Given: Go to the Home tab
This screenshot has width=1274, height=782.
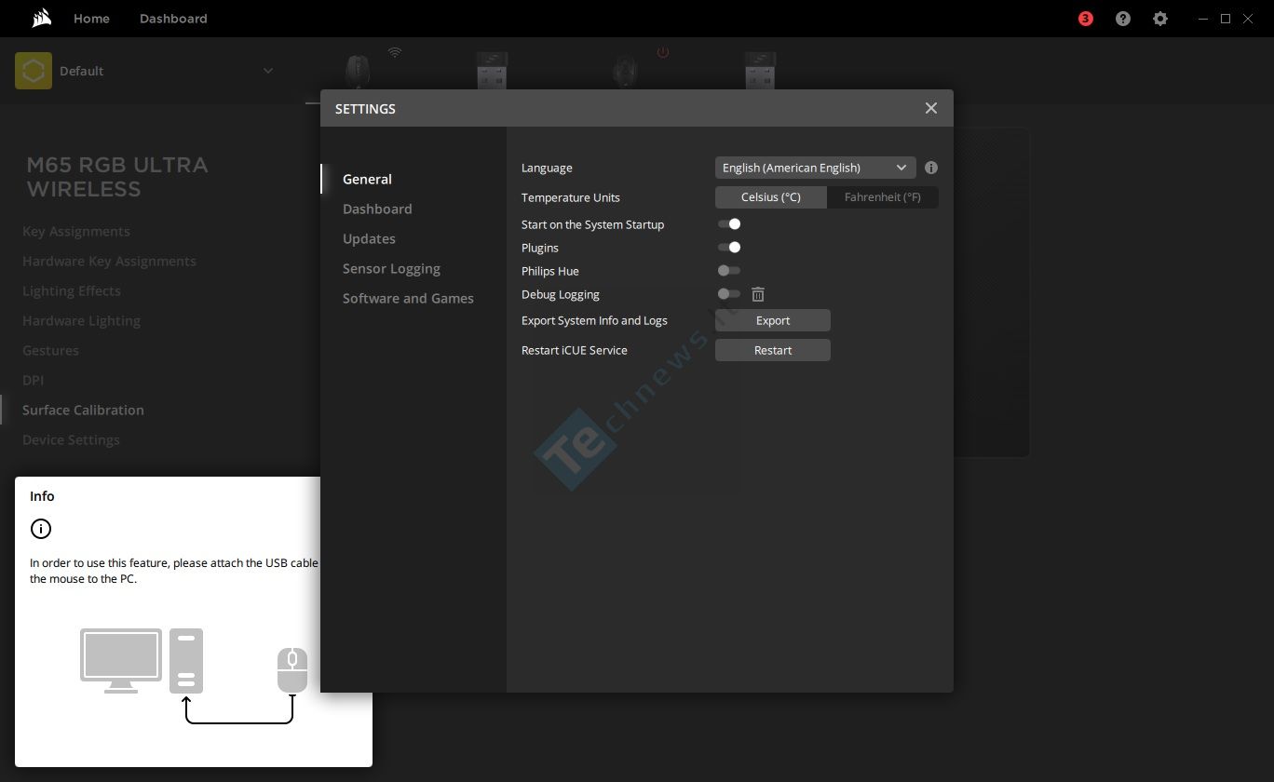Looking at the screenshot, I should pyautogui.click(x=91, y=19).
